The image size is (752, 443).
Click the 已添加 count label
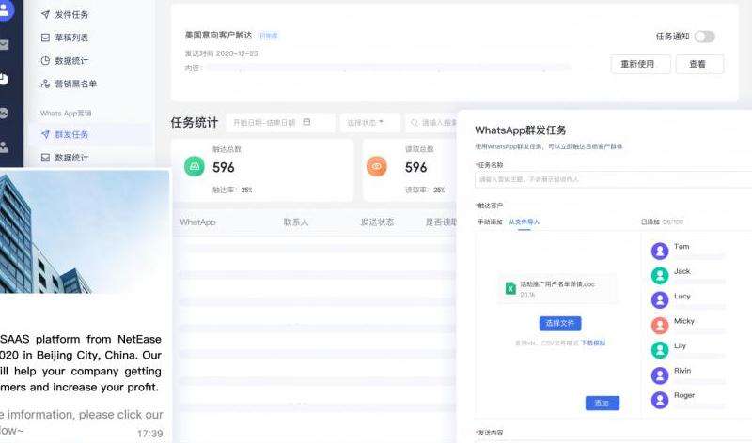[662, 221]
